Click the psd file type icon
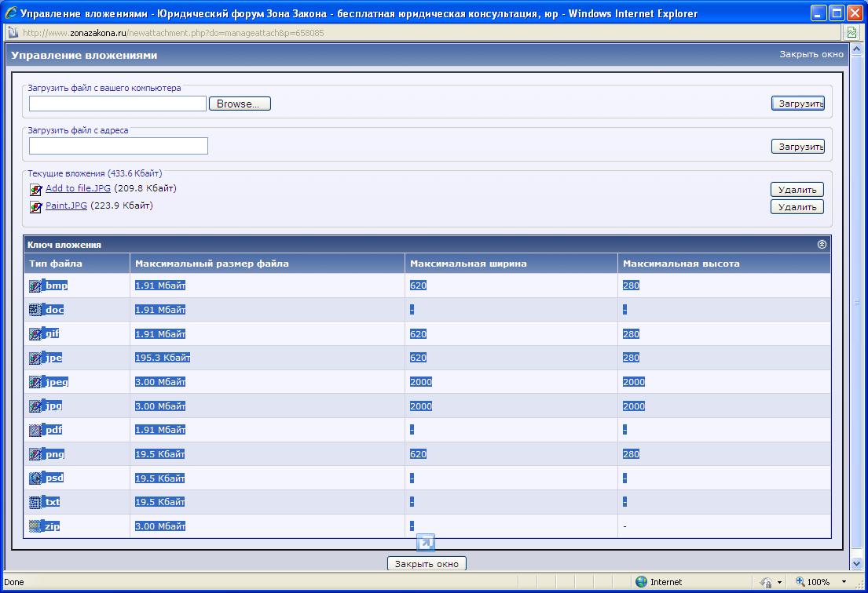 35,478
